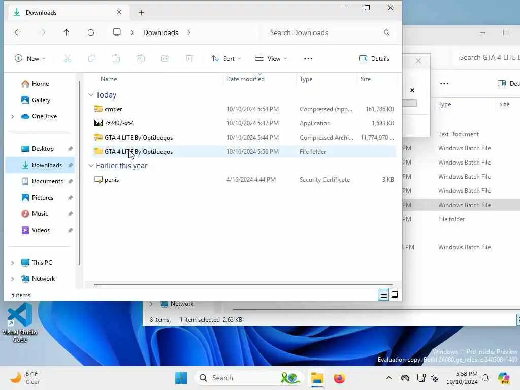Viewport: 520px width, 390px height.
Task: Go forward with the Forward arrow
Action: point(42,32)
